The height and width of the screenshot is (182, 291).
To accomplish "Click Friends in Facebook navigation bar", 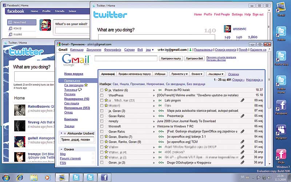I will coord(60,11).
